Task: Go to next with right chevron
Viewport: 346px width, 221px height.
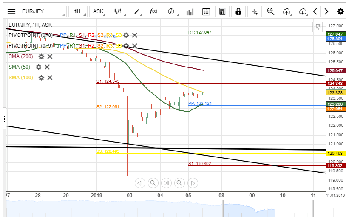Action: click(x=326, y=11)
